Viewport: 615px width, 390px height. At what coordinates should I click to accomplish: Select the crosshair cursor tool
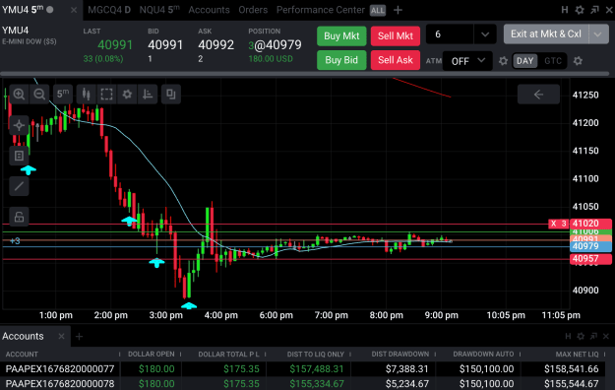(19, 126)
